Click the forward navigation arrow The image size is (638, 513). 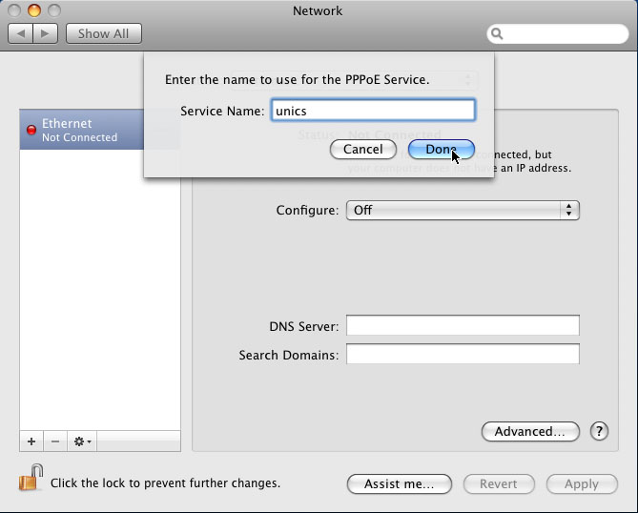click(45, 33)
